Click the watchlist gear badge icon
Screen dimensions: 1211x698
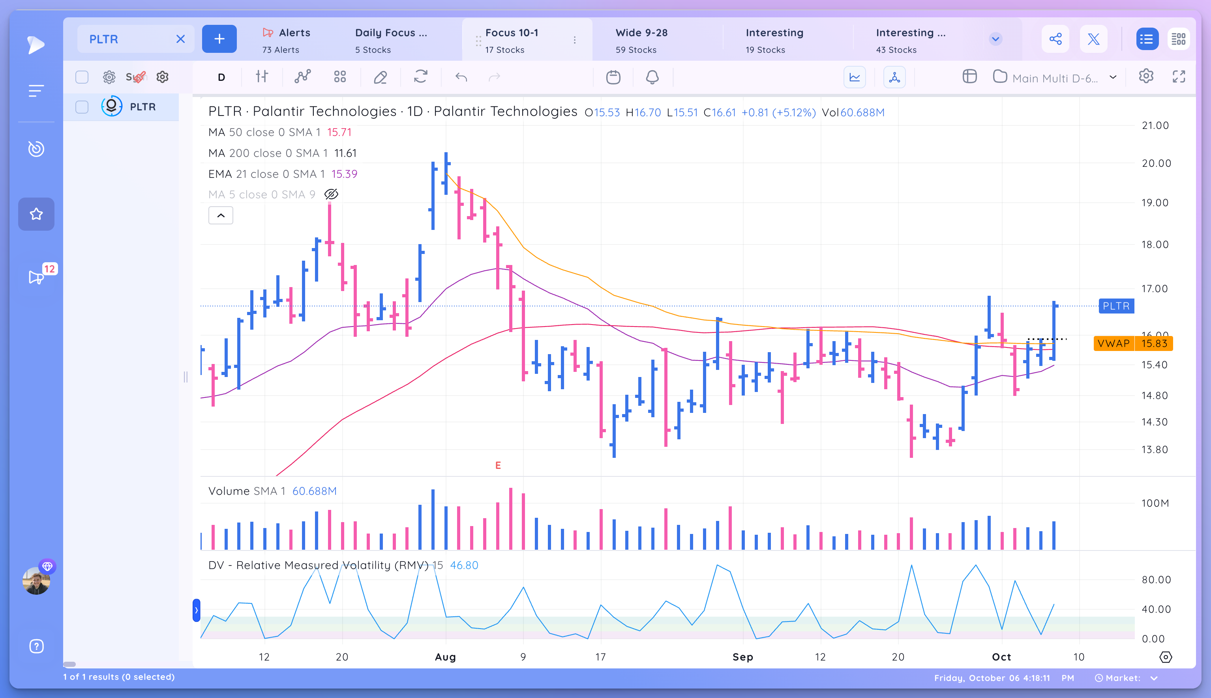[109, 77]
